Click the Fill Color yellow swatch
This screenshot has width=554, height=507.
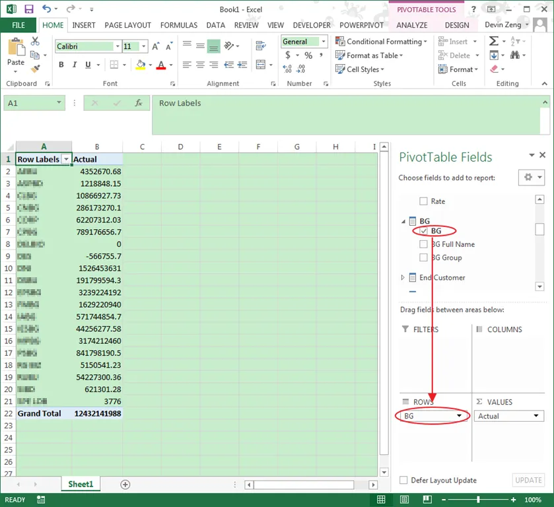[140, 65]
